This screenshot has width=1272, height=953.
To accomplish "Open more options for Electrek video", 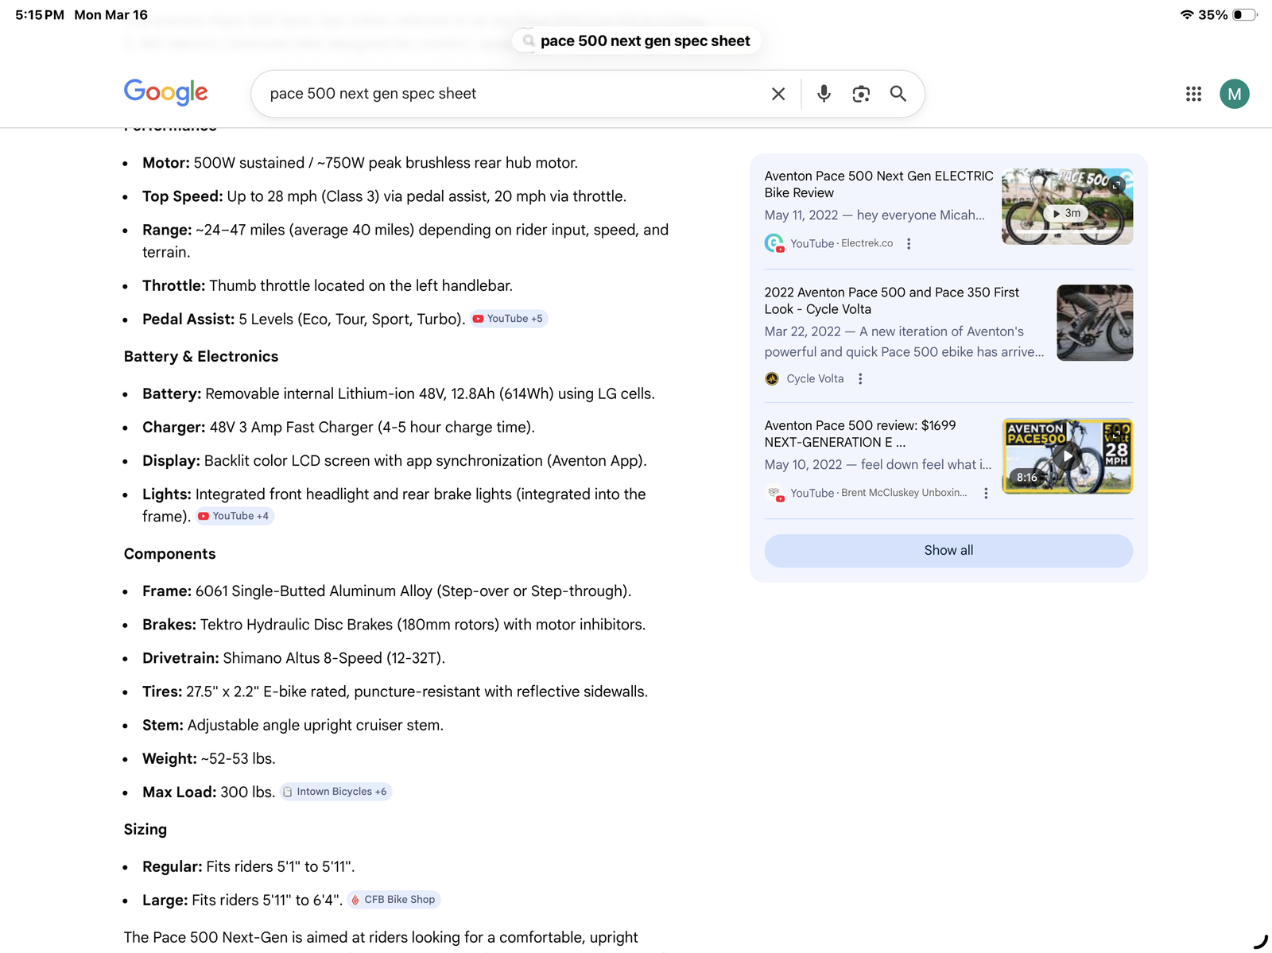I will pyautogui.click(x=909, y=244).
